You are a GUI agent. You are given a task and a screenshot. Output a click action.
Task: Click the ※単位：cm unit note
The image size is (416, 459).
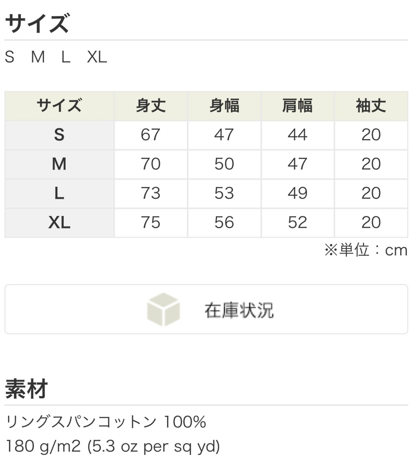(366, 250)
